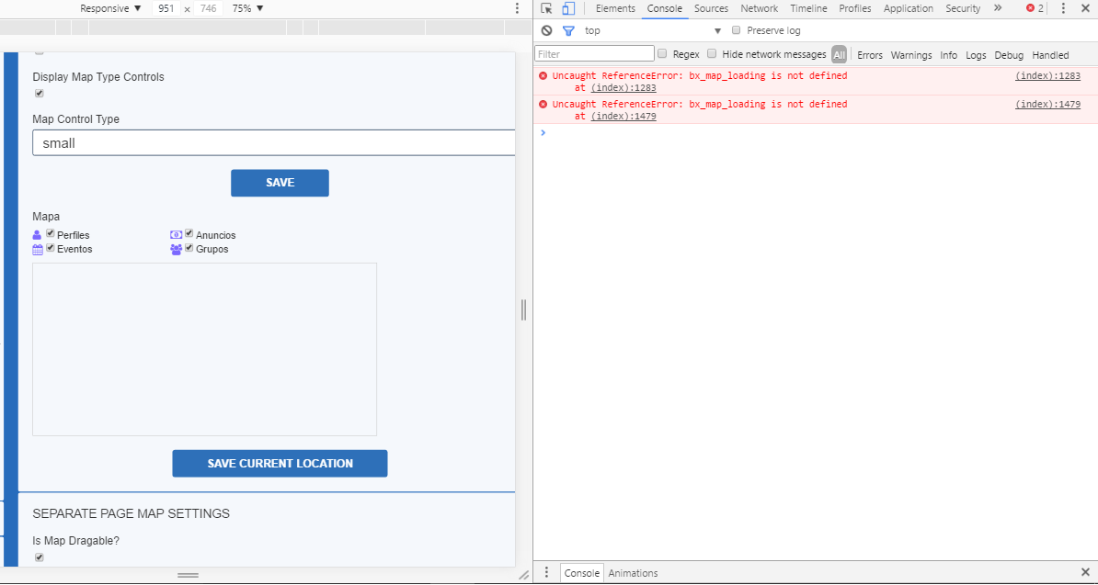Enable the Regex filter checkbox
The width and height of the screenshot is (1098, 585).
click(x=662, y=54)
